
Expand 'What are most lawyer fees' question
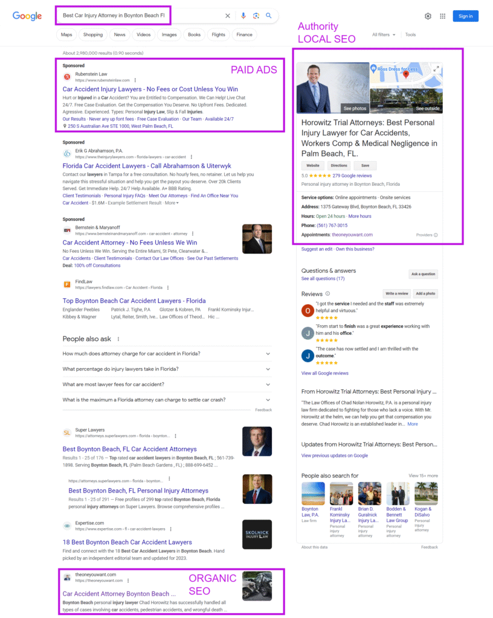[167, 384]
